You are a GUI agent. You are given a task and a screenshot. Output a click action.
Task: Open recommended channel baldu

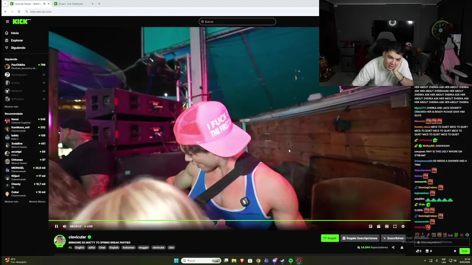tap(25, 137)
